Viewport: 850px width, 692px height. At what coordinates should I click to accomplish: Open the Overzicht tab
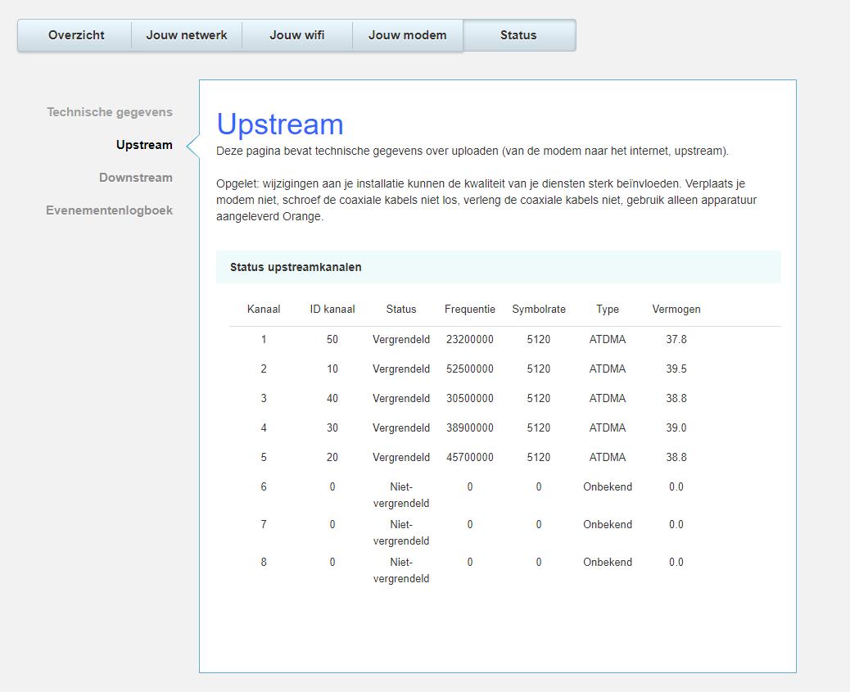point(76,35)
